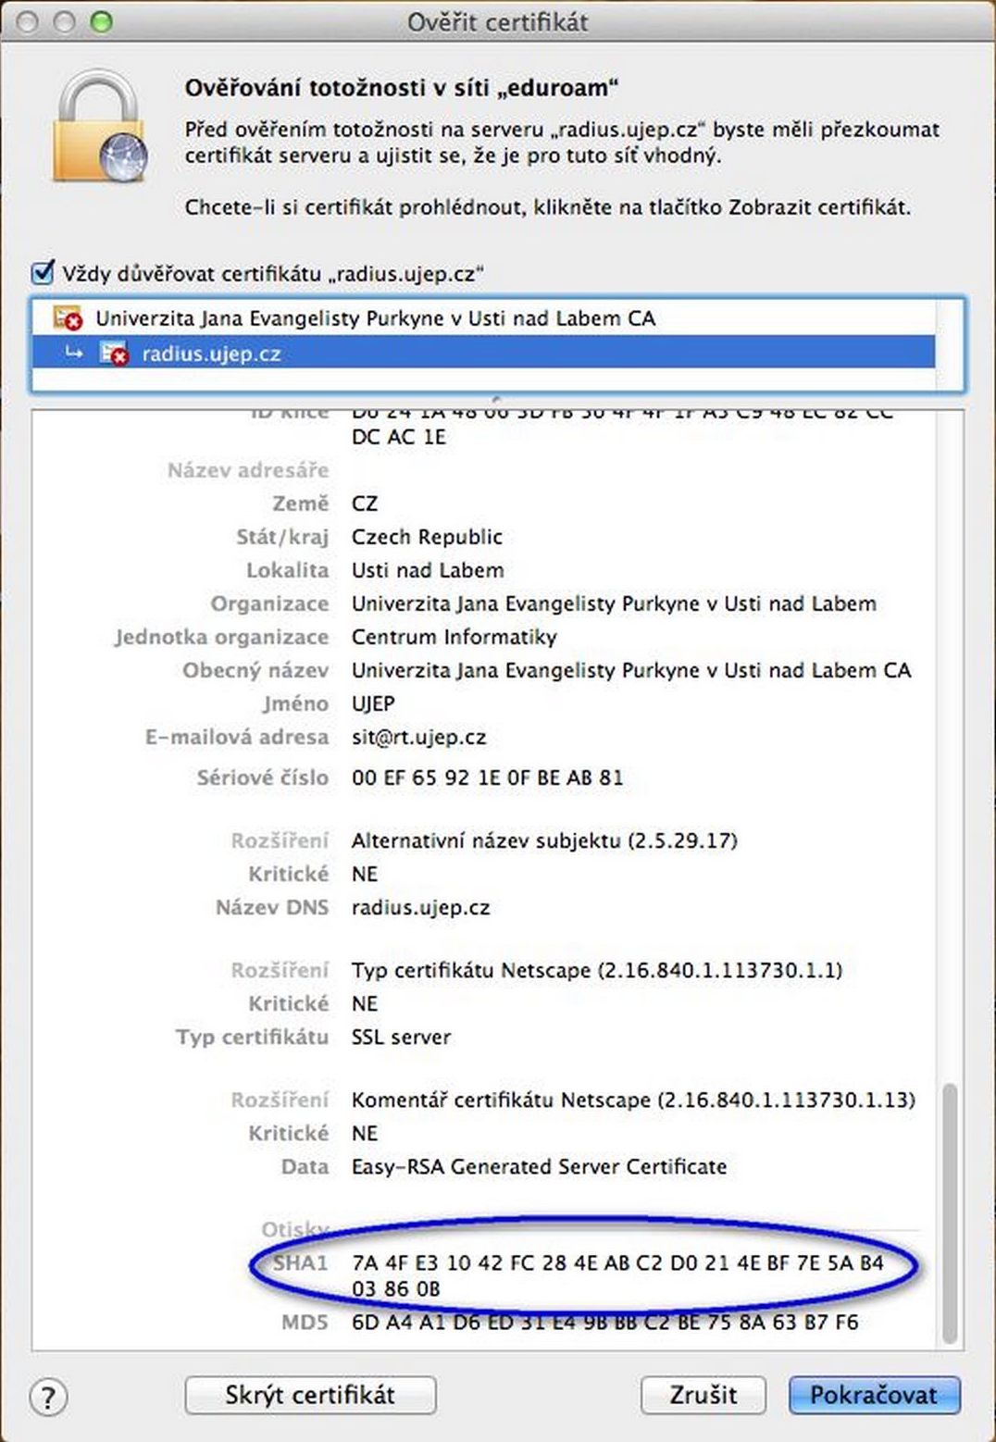This screenshot has width=996, height=1442.
Task: Minimize the dialog using the yellow button
Action: [66, 21]
